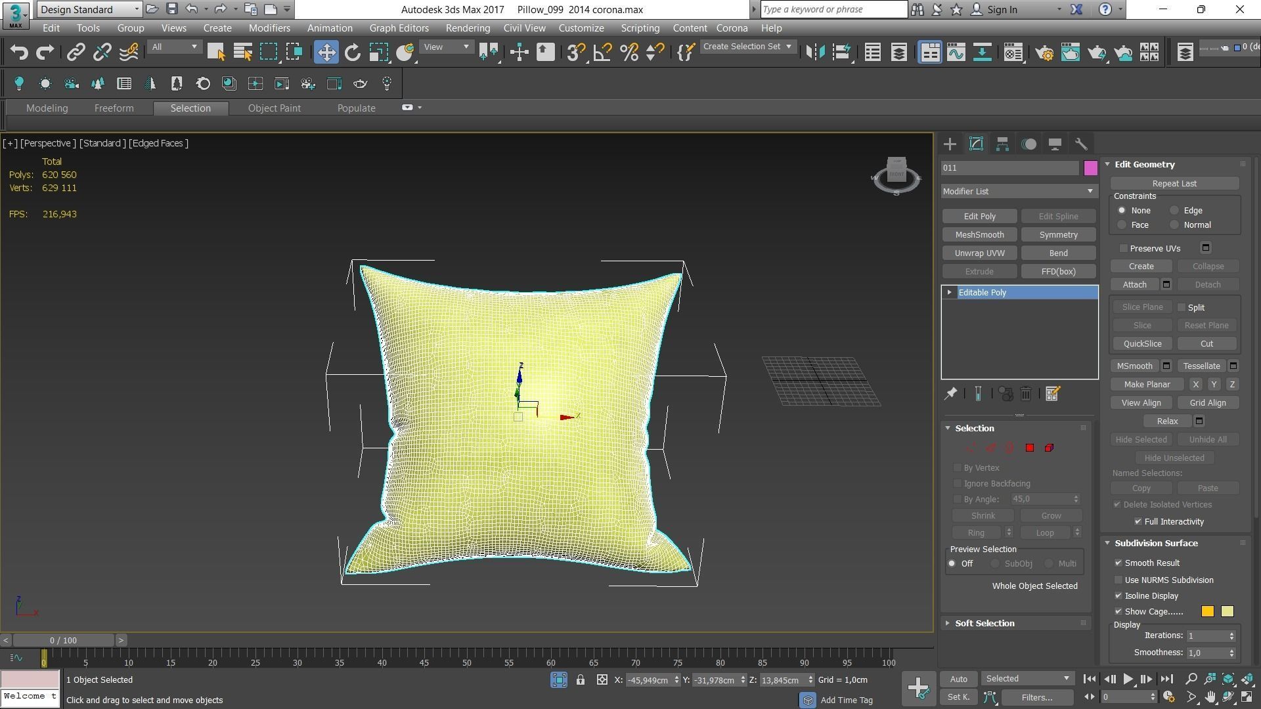
Task: Toggle the Full Interactivity checkbox
Action: point(1138,522)
